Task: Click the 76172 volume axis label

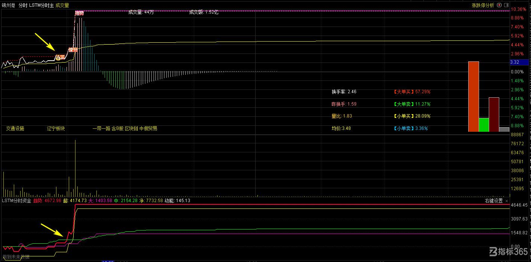Action: click(517, 144)
